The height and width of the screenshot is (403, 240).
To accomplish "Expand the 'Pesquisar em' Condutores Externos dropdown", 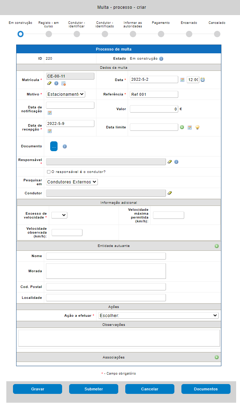I will (72, 182).
